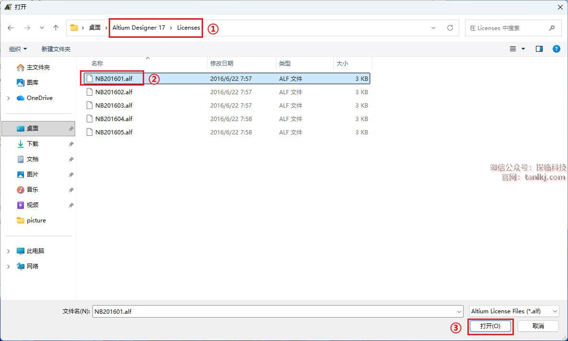Open the view options dropdown arrow

click(x=523, y=49)
